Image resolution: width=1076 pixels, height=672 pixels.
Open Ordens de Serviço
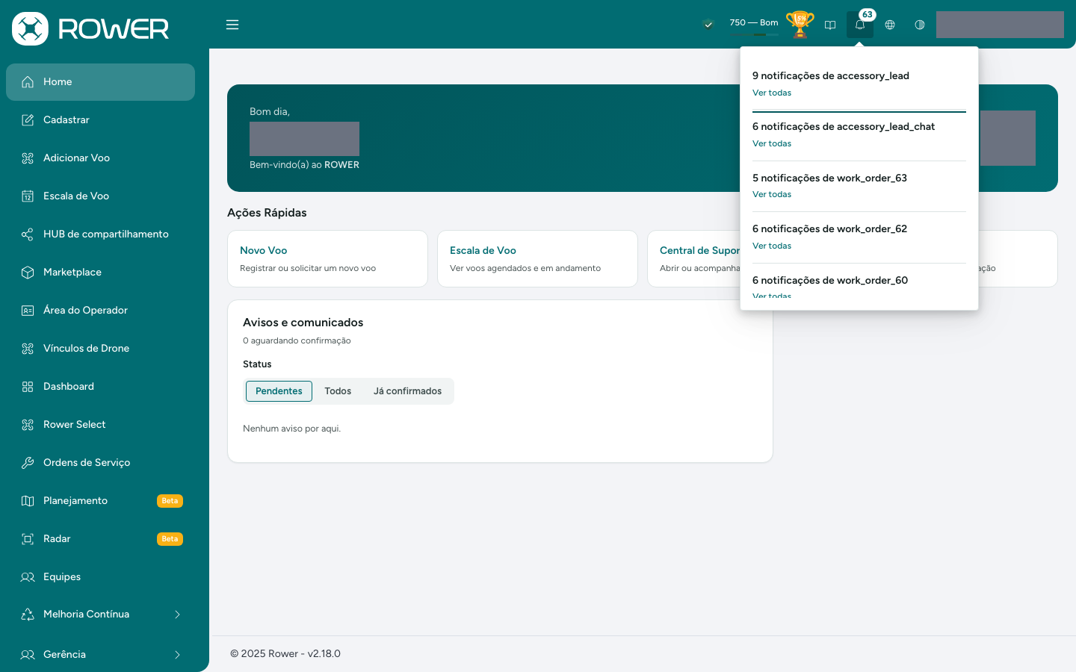(x=100, y=463)
